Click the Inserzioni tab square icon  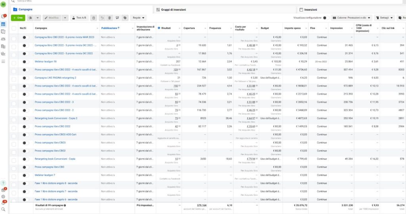click(301, 10)
